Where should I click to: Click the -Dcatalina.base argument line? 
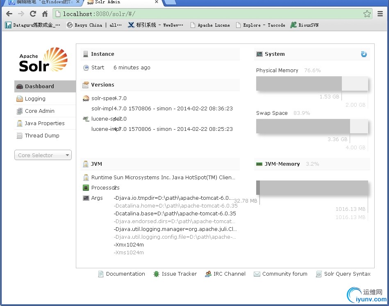click(175, 213)
